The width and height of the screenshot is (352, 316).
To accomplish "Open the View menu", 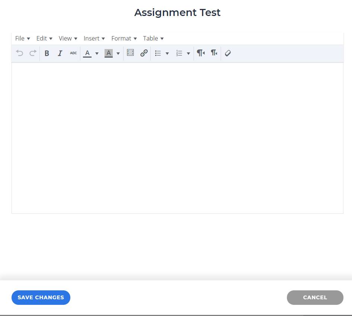I will point(68,38).
